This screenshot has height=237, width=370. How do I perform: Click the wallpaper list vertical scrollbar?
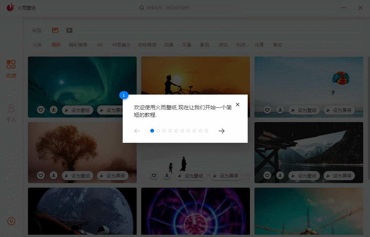pyautogui.click(x=368, y=118)
